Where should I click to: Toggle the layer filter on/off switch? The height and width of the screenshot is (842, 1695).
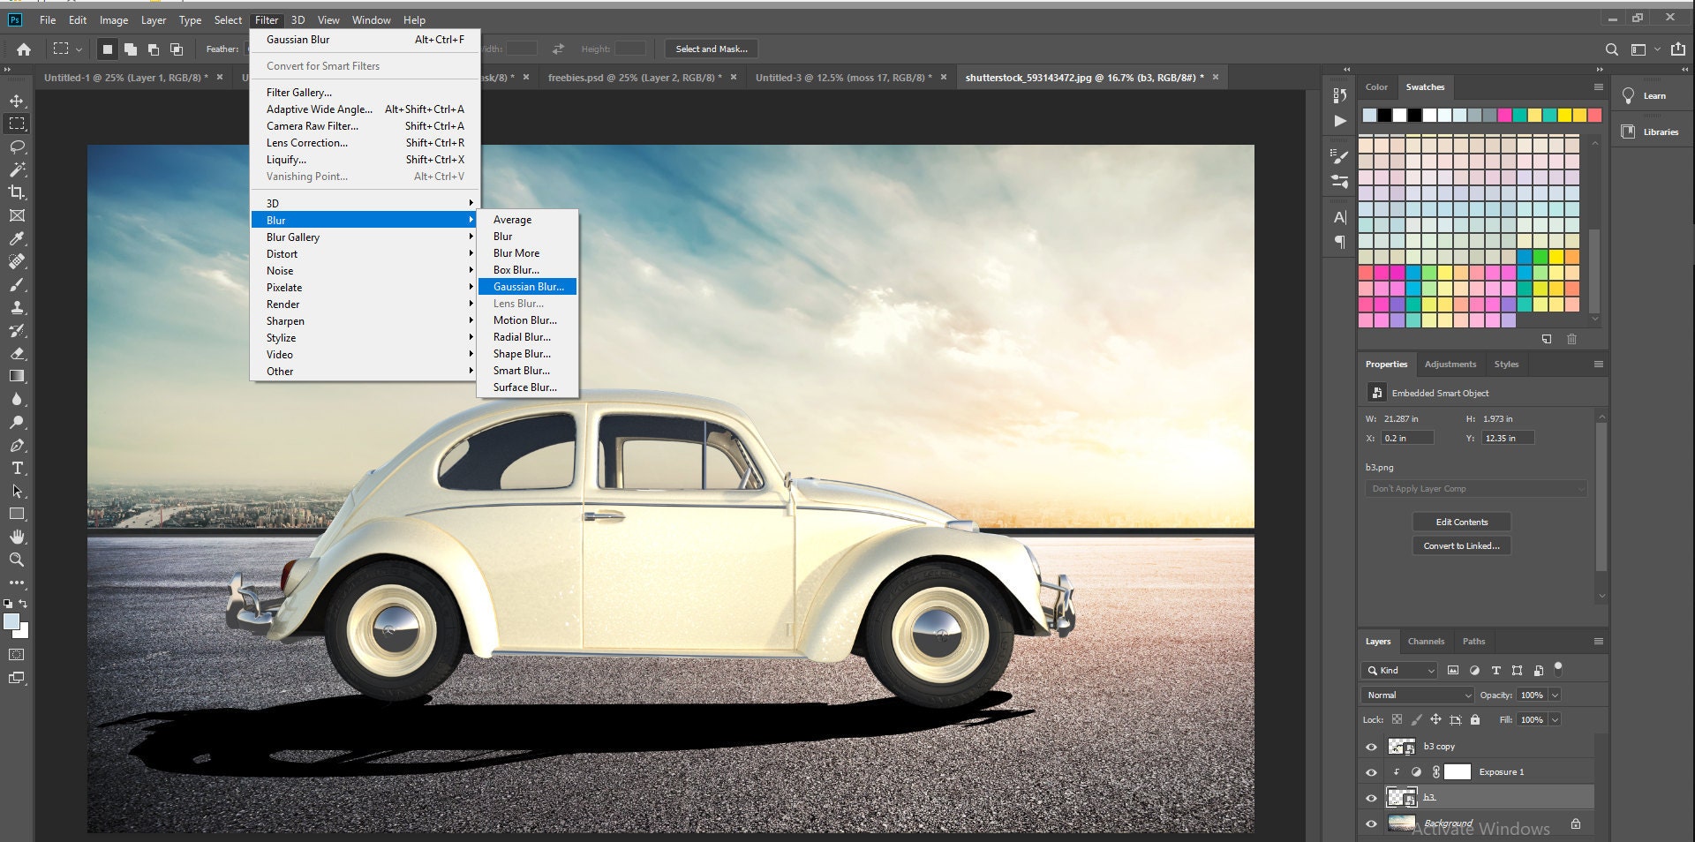(1558, 668)
